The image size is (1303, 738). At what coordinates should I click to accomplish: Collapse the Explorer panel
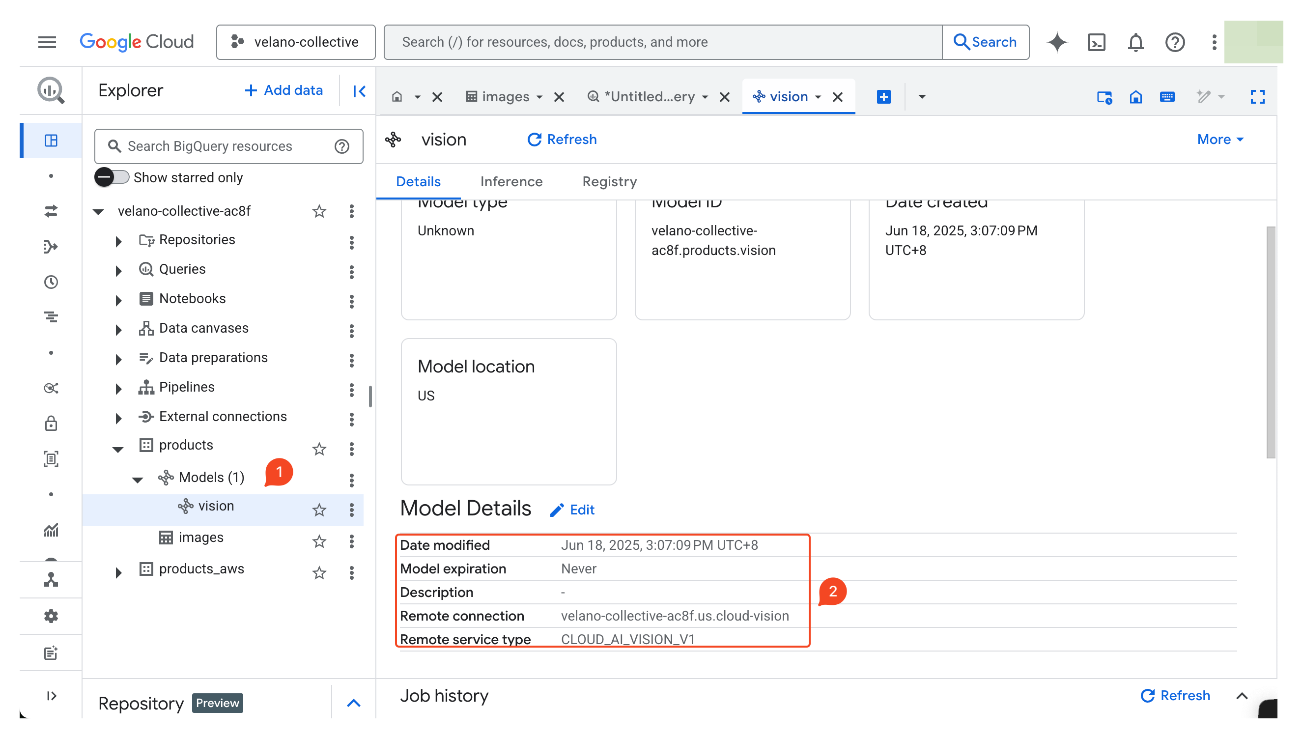pos(359,91)
